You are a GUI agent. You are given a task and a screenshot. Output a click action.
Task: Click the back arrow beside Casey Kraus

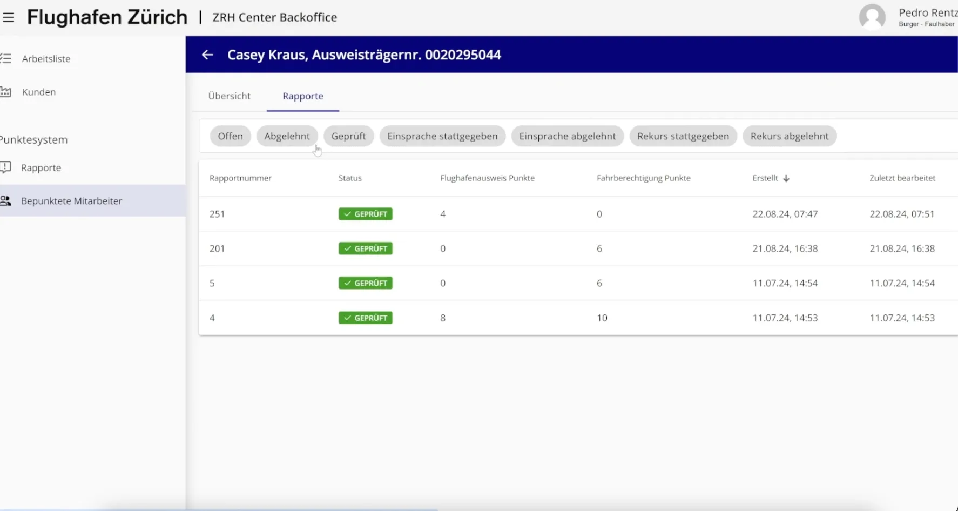pyautogui.click(x=207, y=55)
